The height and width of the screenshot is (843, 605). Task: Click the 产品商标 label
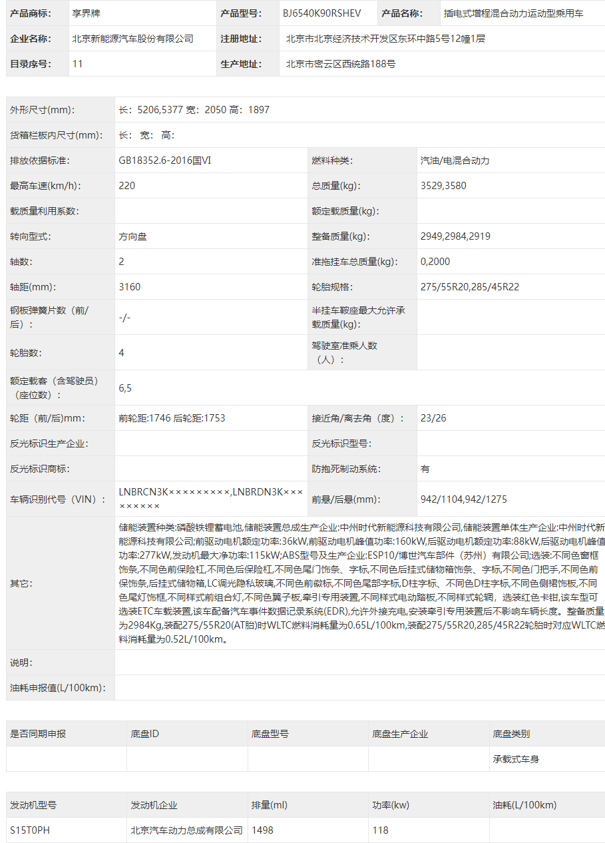(30, 13)
